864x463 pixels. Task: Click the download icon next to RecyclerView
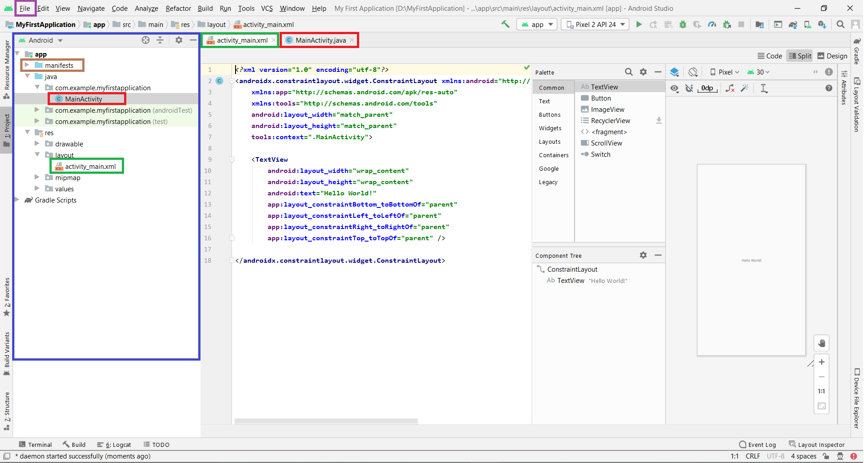click(659, 120)
